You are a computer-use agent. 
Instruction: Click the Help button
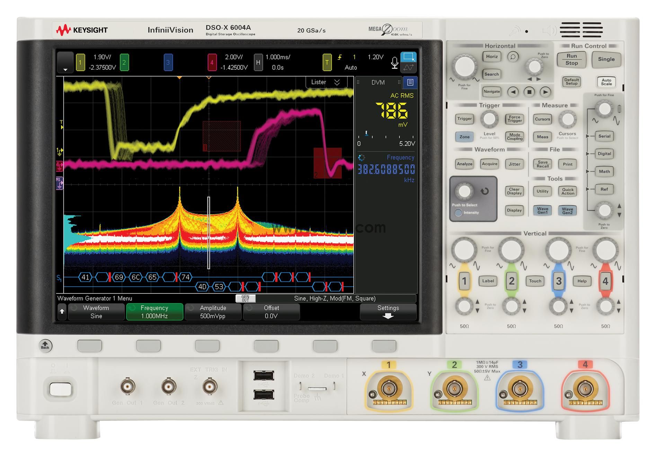pos(582,281)
